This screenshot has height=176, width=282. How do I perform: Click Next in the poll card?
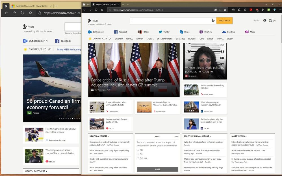pyautogui.click(x=176, y=137)
